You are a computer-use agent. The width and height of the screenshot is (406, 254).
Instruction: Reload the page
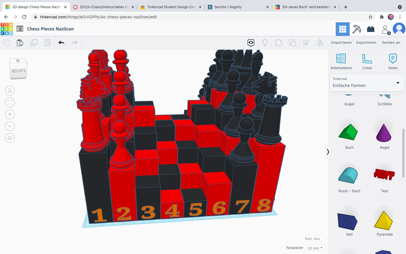24,17
